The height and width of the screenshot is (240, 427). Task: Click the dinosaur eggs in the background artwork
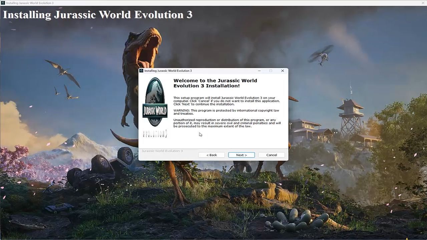coord(297,220)
